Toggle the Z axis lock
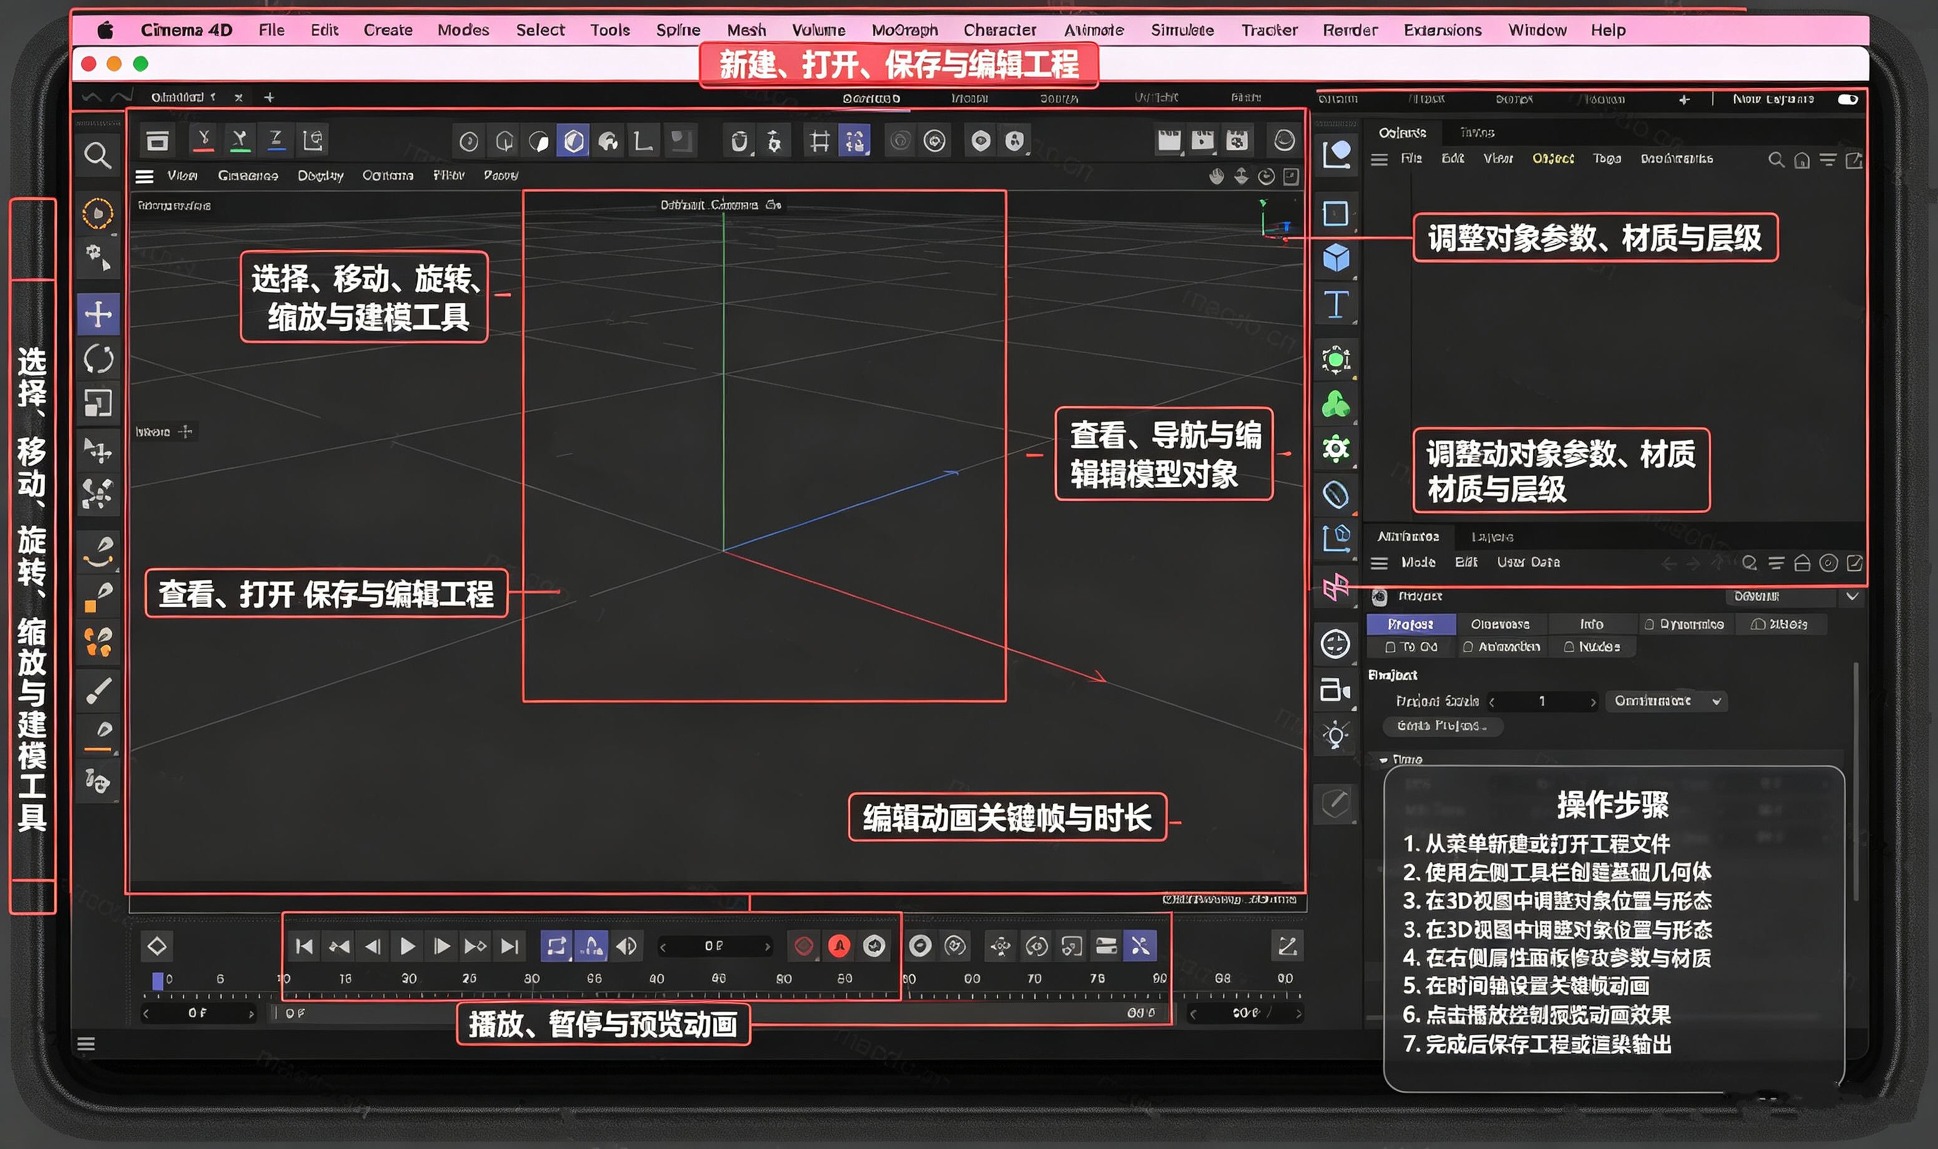This screenshot has width=1938, height=1149. 276,140
